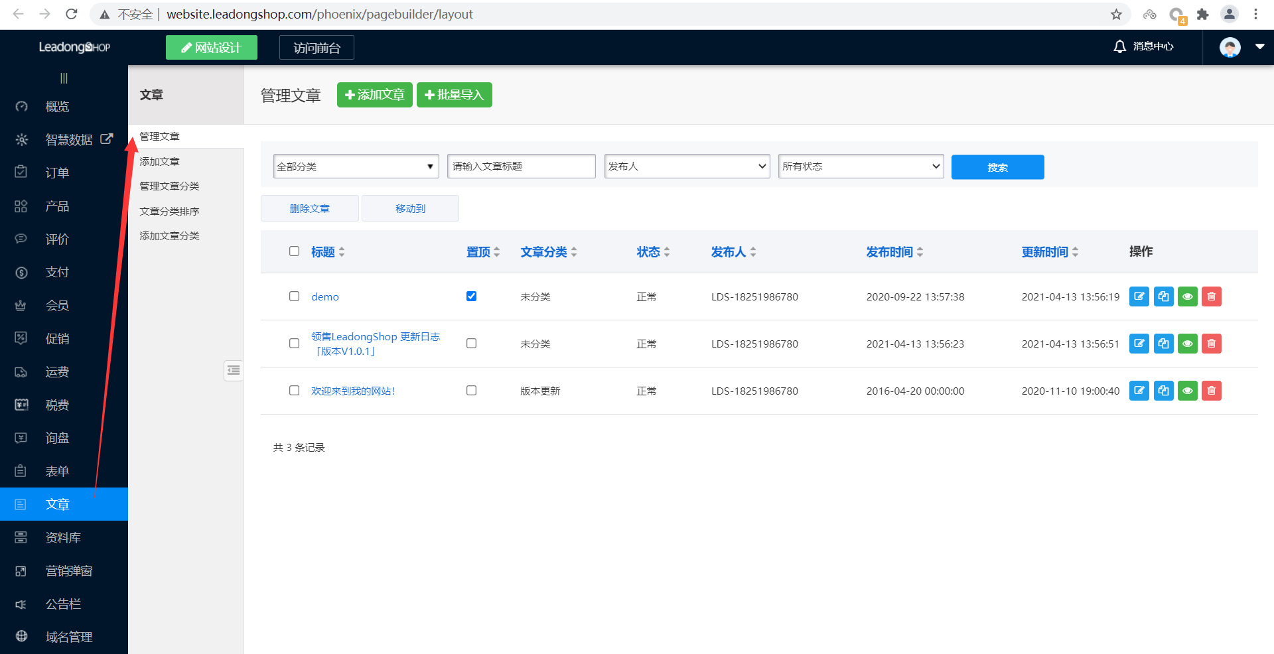The image size is (1274, 654).
Task: Expand the 发布人 publisher dropdown
Action: pos(686,166)
